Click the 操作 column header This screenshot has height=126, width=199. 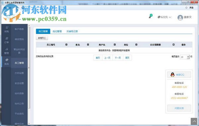pos(183,45)
